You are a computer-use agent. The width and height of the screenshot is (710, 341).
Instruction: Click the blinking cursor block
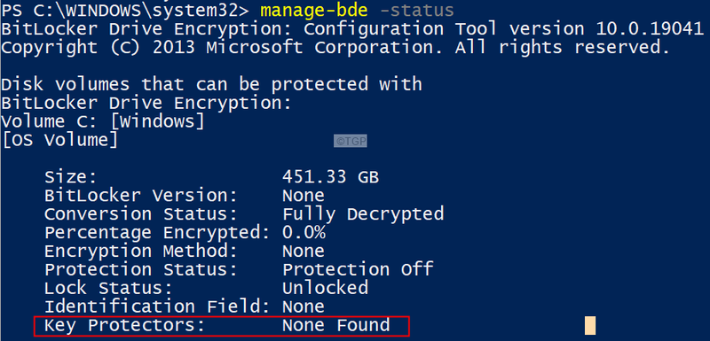click(589, 325)
